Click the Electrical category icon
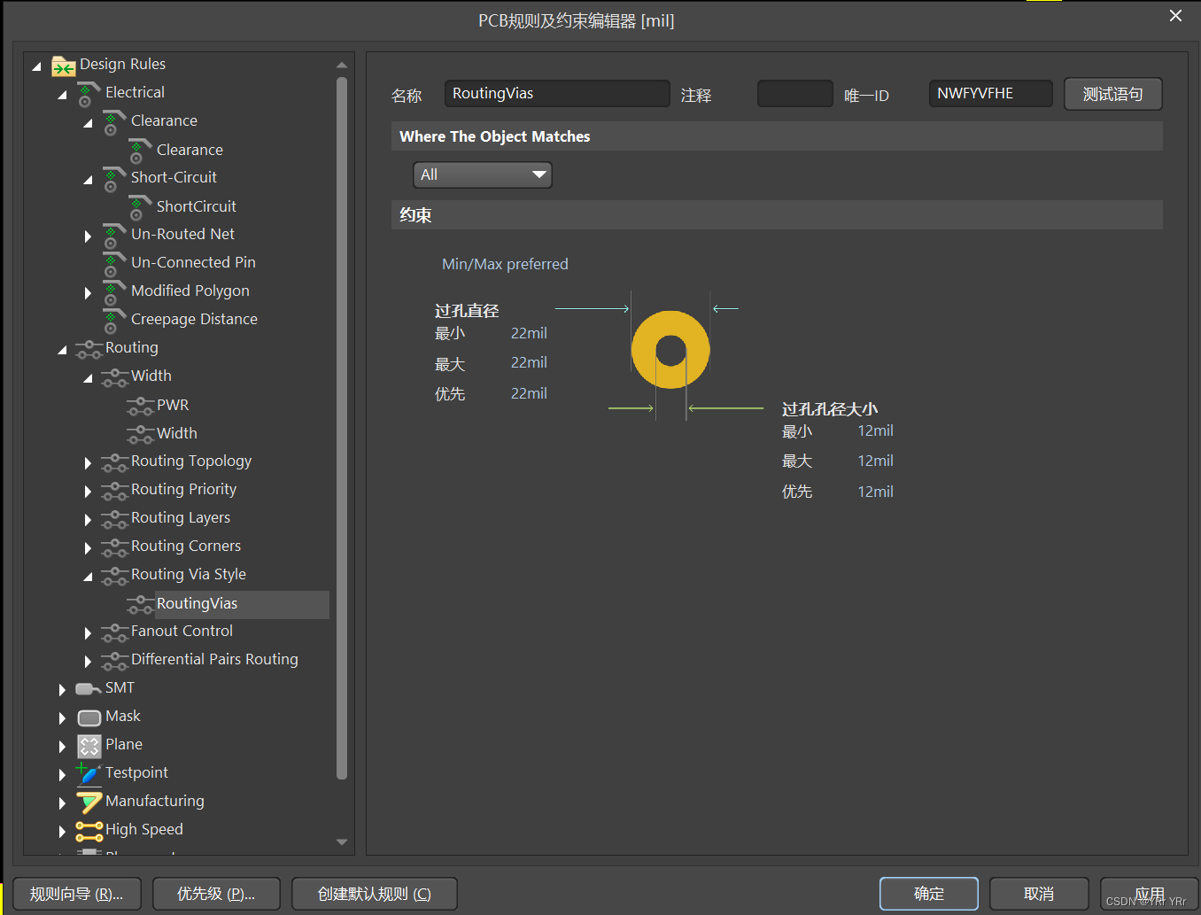Image resolution: width=1201 pixels, height=915 pixels. point(89,94)
